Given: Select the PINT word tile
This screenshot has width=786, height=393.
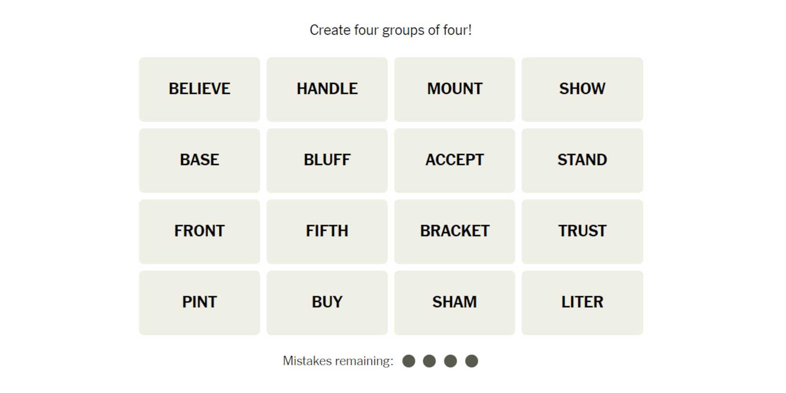Looking at the screenshot, I should [199, 302].
